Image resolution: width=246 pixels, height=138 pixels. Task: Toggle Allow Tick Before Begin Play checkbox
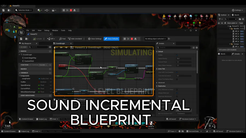(177, 79)
